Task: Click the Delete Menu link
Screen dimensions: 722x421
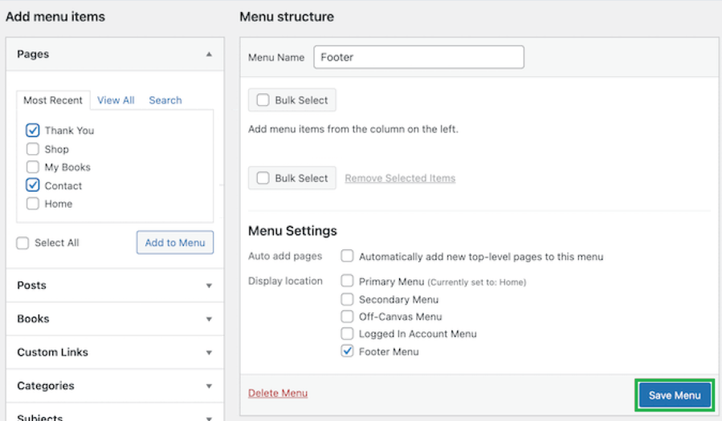Action: (277, 393)
